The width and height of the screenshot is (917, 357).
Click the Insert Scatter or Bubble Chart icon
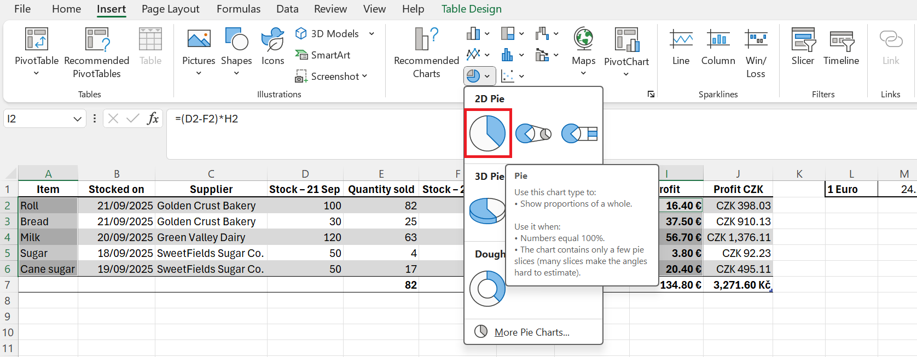[508, 76]
